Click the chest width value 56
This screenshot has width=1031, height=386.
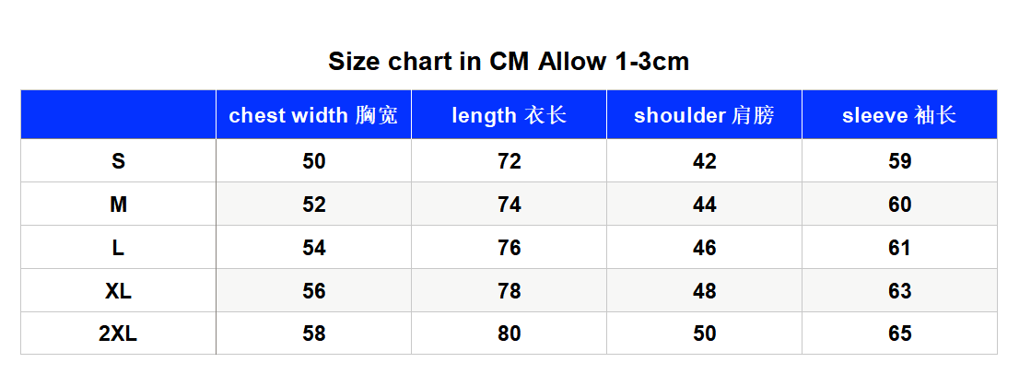tap(313, 290)
